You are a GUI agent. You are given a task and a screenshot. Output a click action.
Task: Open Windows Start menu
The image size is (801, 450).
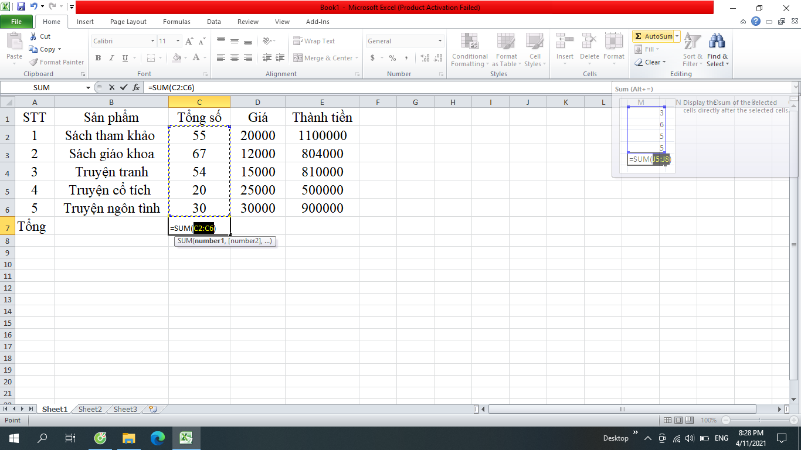click(13, 438)
